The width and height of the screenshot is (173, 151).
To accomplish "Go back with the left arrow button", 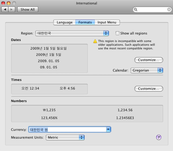I will pyautogui.click(x=5, y=9).
